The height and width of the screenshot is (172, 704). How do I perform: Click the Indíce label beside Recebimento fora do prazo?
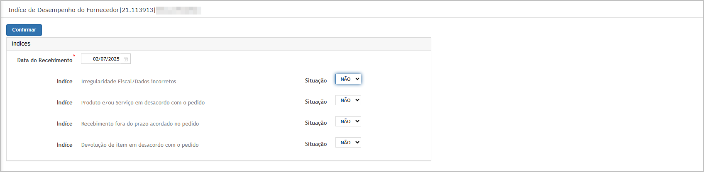[x=65, y=124]
